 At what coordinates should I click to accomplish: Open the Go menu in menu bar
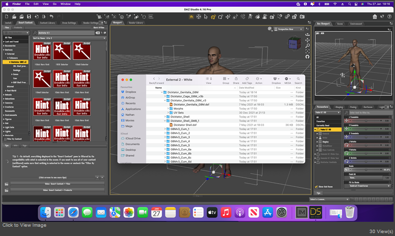(55, 4)
